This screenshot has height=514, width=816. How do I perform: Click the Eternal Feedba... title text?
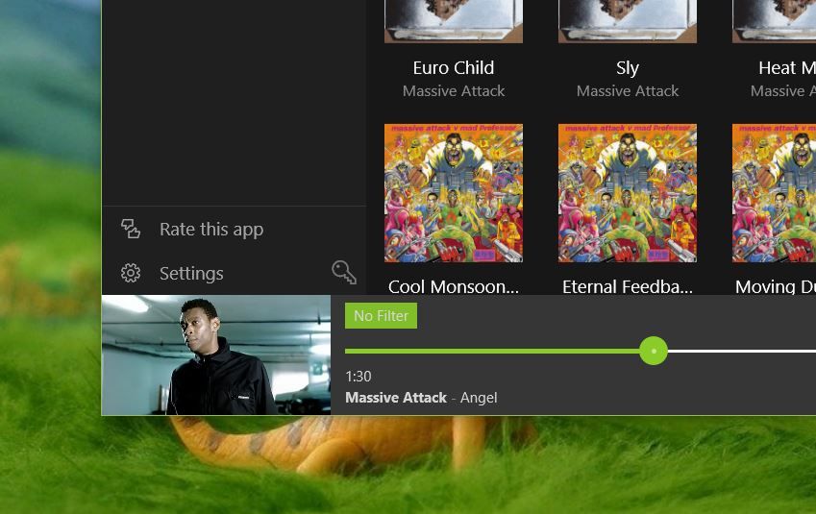pos(627,286)
